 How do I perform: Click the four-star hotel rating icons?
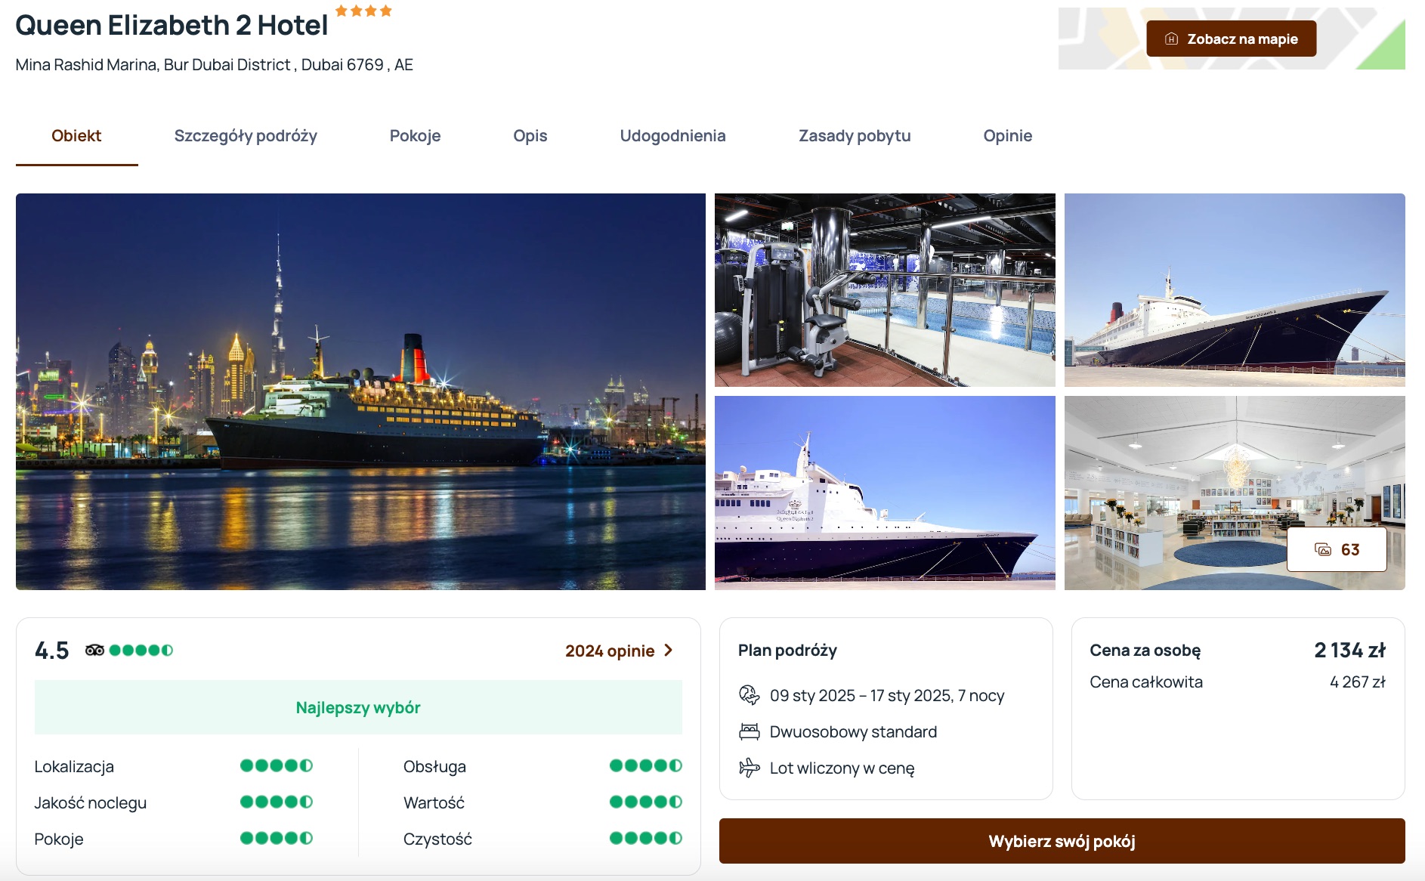(x=363, y=11)
